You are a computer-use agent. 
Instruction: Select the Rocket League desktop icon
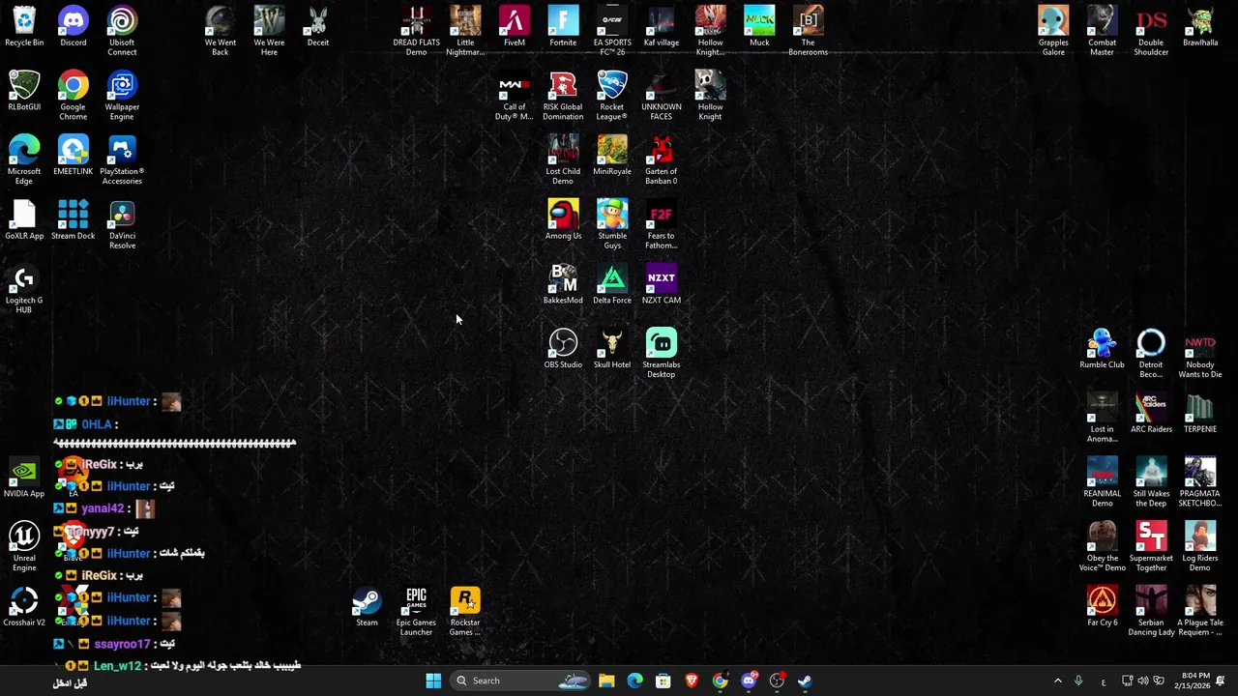tap(612, 96)
